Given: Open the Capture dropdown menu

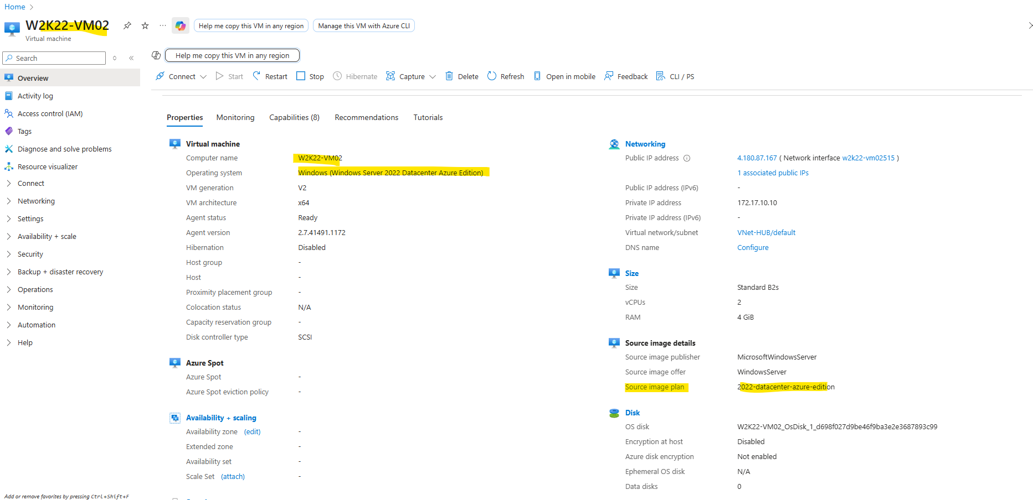Looking at the screenshot, I should (433, 77).
